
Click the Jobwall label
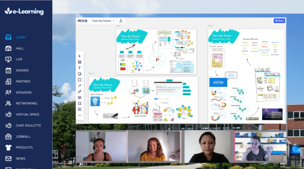[23, 137]
